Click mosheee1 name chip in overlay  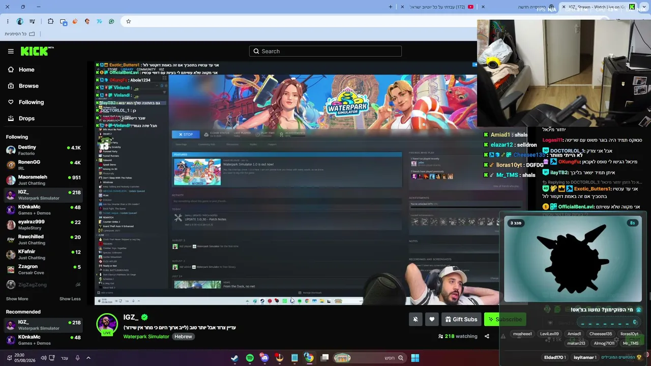click(x=522, y=334)
